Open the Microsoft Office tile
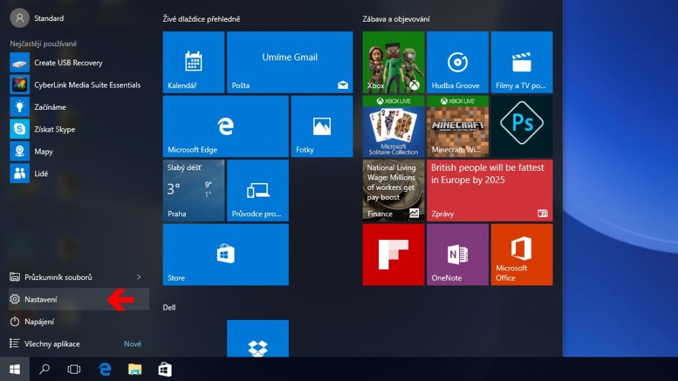The image size is (678, 381). 521,254
